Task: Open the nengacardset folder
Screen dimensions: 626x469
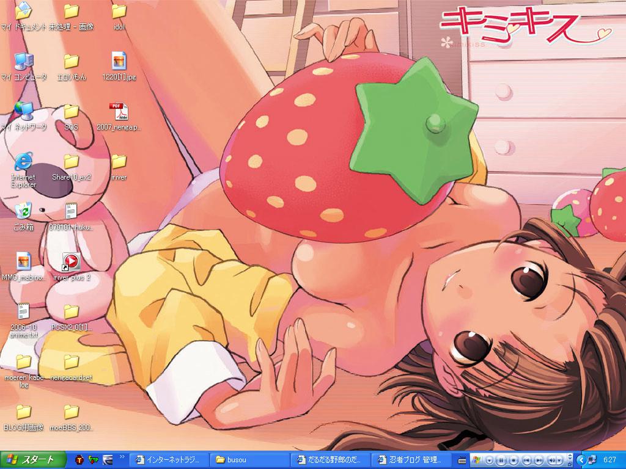Action: [x=71, y=367]
